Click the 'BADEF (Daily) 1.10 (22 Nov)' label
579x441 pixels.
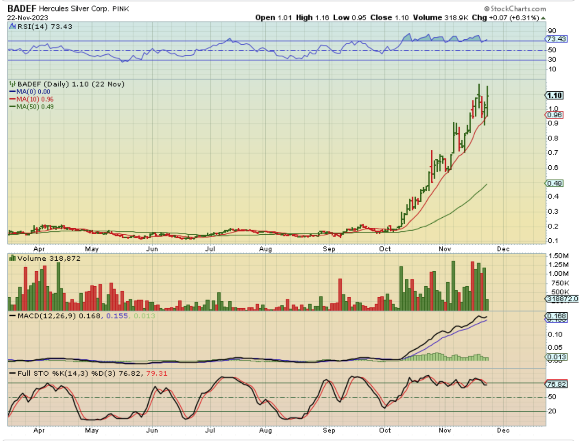(x=71, y=84)
